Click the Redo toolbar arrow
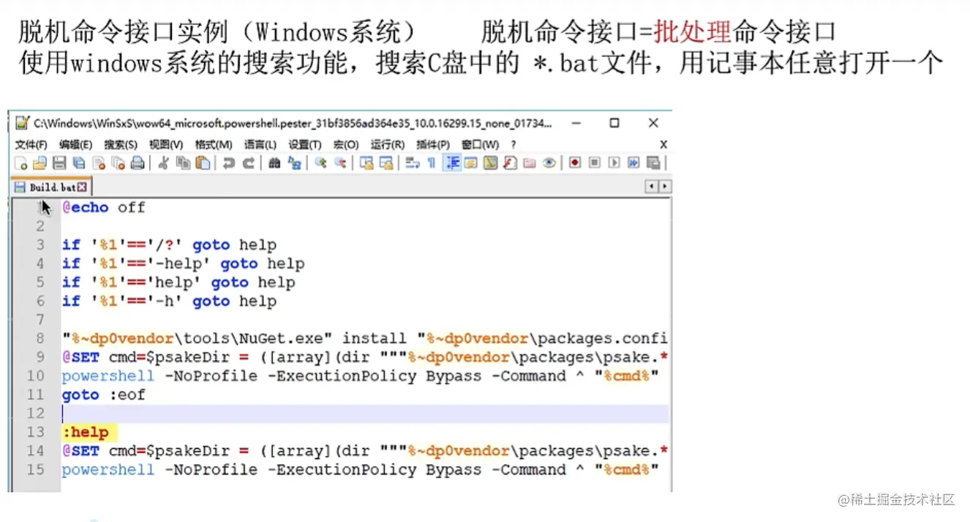Viewport: 970px width, 522px height. click(x=249, y=163)
